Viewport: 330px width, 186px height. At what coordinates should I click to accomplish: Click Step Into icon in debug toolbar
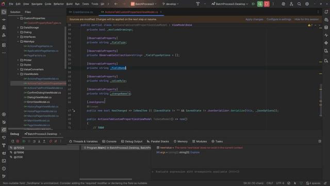pyautogui.click(x=39, y=141)
